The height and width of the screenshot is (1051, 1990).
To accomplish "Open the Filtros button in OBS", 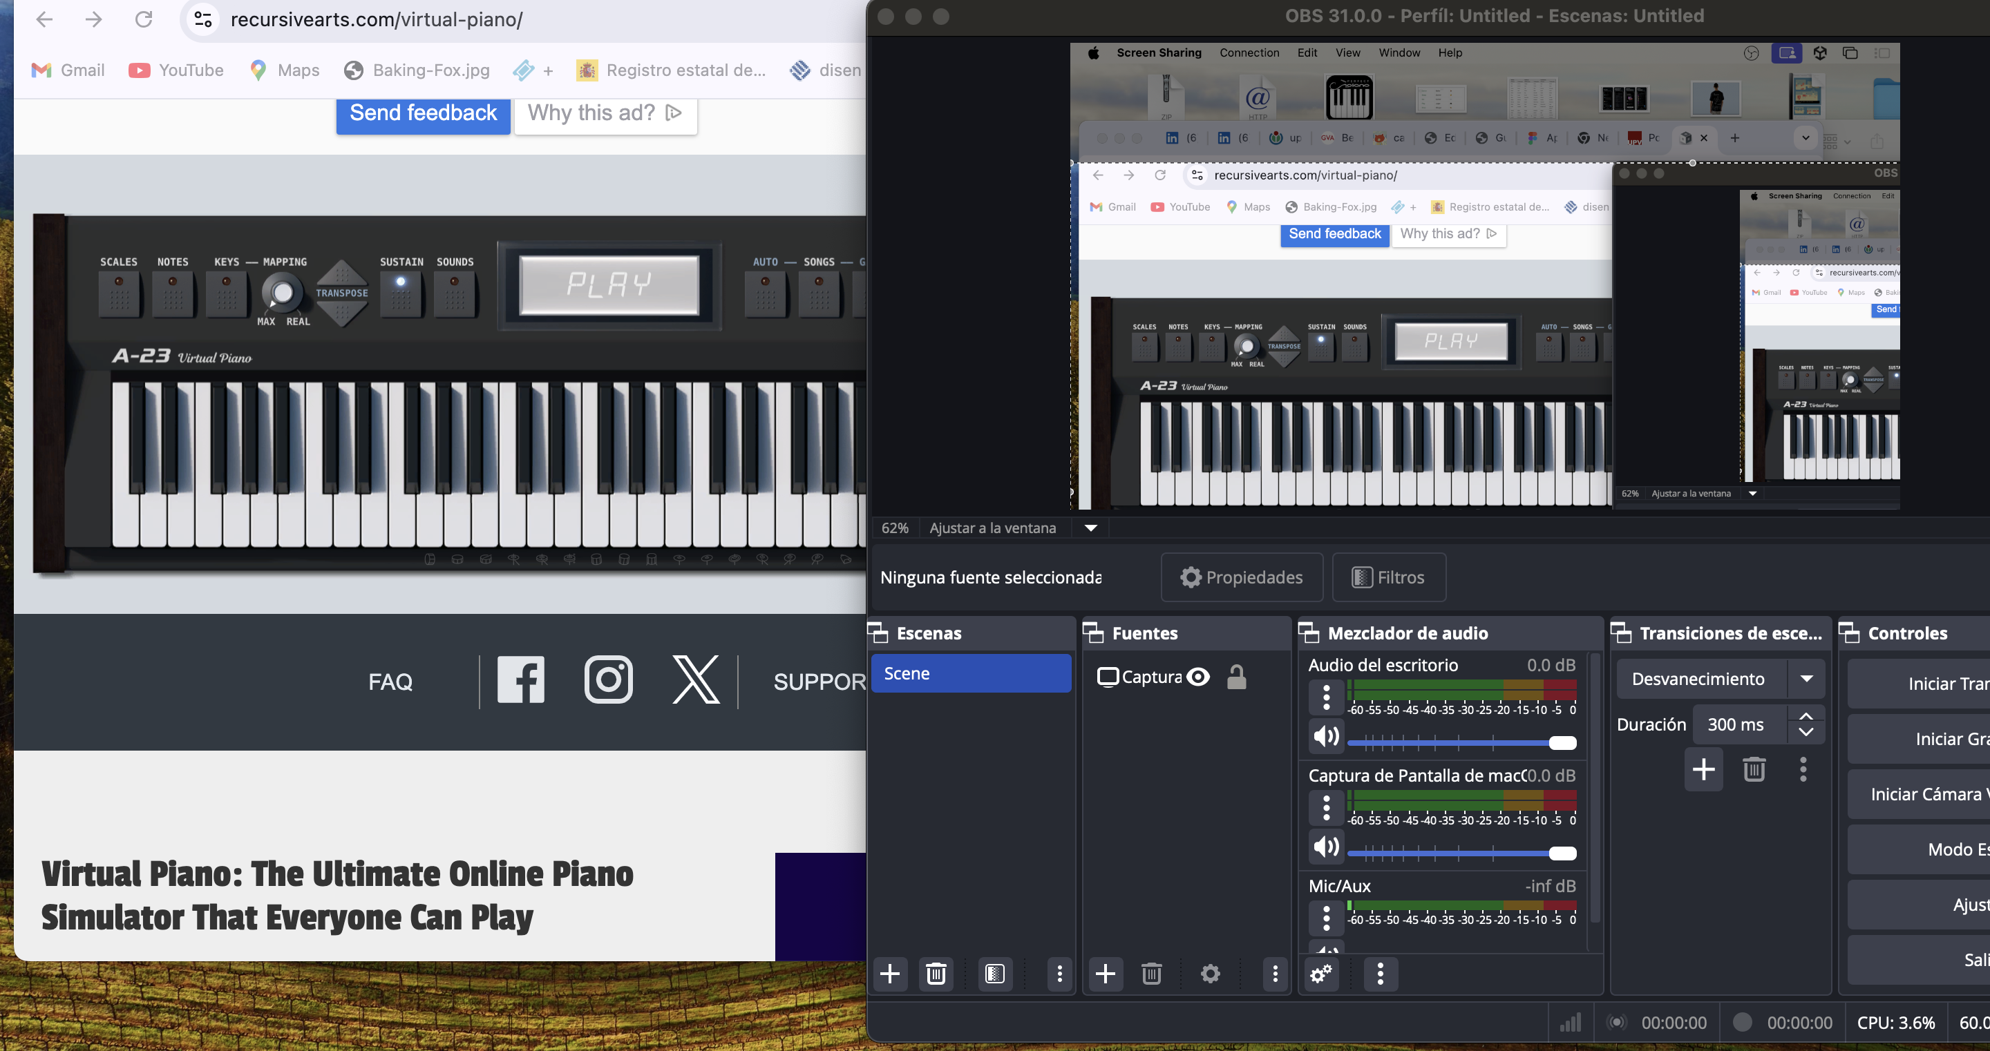I will 1389,577.
